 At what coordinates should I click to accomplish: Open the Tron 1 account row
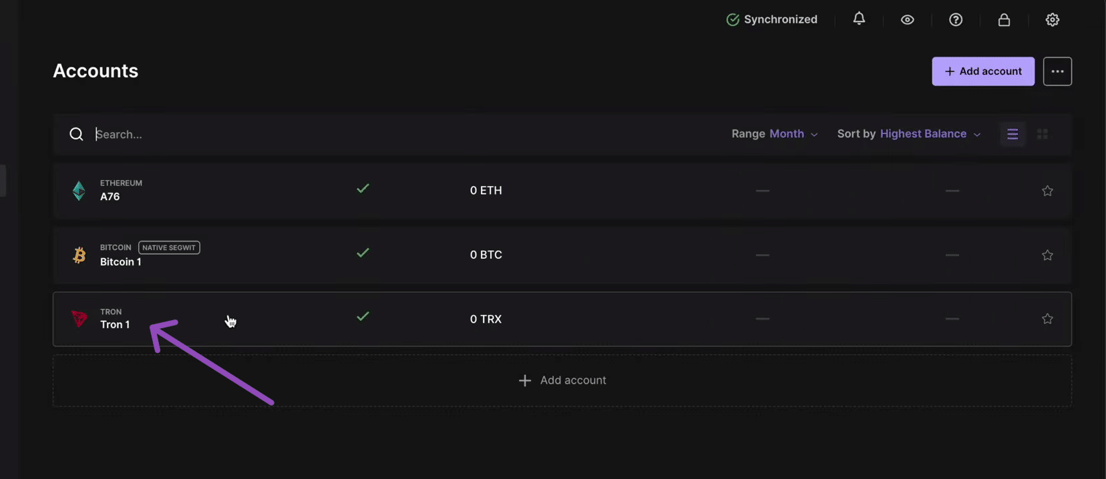[401, 319]
